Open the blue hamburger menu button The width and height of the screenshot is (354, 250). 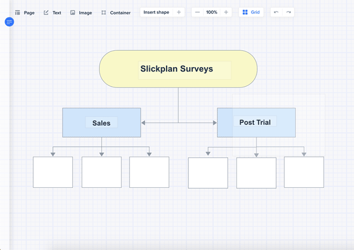[x=9, y=22]
